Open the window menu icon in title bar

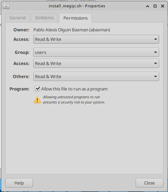tap(6, 6)
